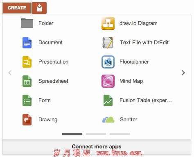Click the red Drawing icon
The width and height of the screenshot is (194, 157).
(x=27, y=120)
